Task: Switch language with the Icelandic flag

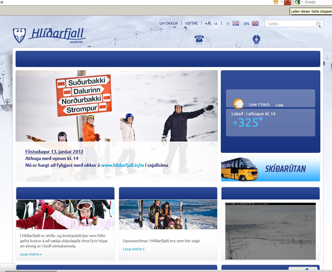Action: (x=236, y=23)
